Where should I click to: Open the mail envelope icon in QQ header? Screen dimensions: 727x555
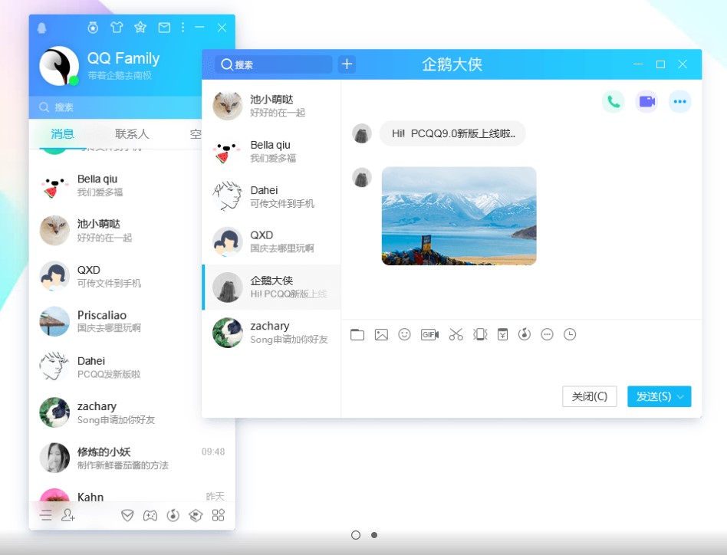coord(164,28)
